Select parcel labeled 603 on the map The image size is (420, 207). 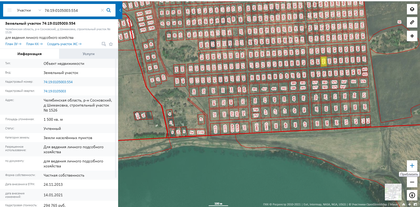(x=365, y=69)
